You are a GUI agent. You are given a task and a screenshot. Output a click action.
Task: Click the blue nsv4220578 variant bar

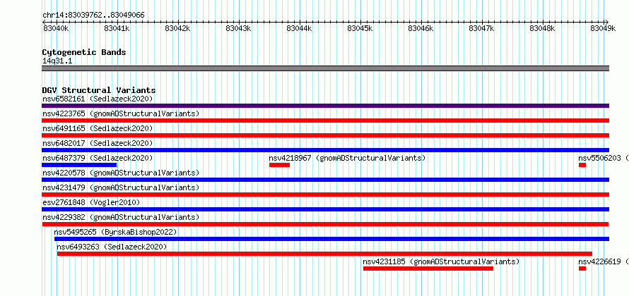click(x=325, y=180)
